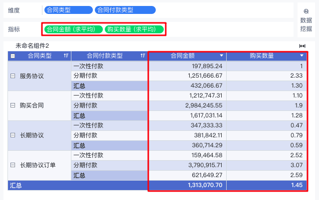This screenshot has width=319, height=200.
Task: Click the 购买数量 (求平均) metric pill
Action: (135, 29)
